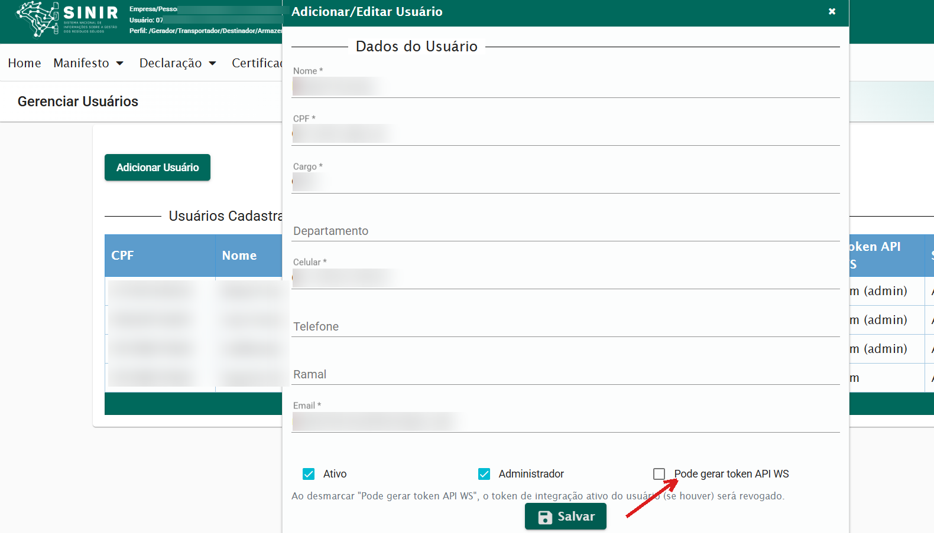Click the Nome column header
The width and height of the screenshot is (934, 533).
point(249,256)
